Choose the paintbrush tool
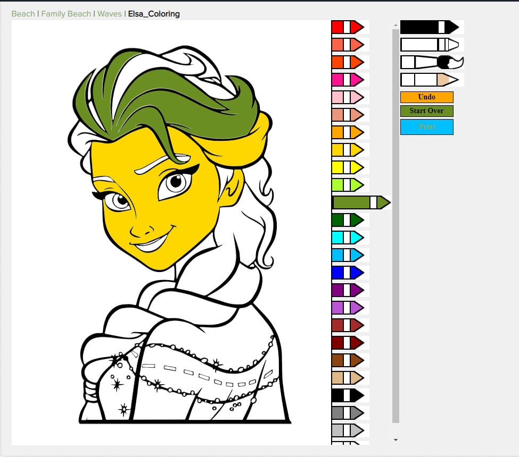Image resolution: width=519 pixels, height=457 pixels. pyautogui.click(x=432, y=62)
